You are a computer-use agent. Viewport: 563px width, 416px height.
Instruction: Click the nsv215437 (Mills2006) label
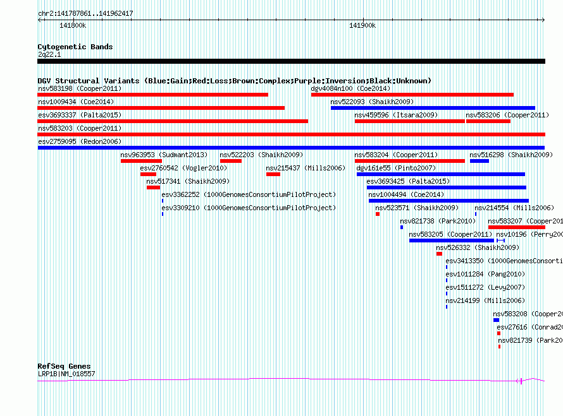click(306, 168)
